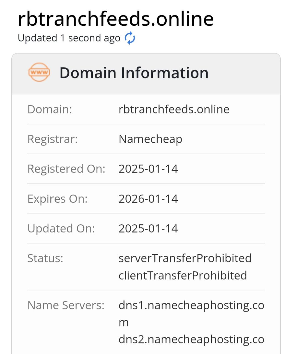Click the 'Domain:' field label
292x354 pixels.
coord(50,109)
